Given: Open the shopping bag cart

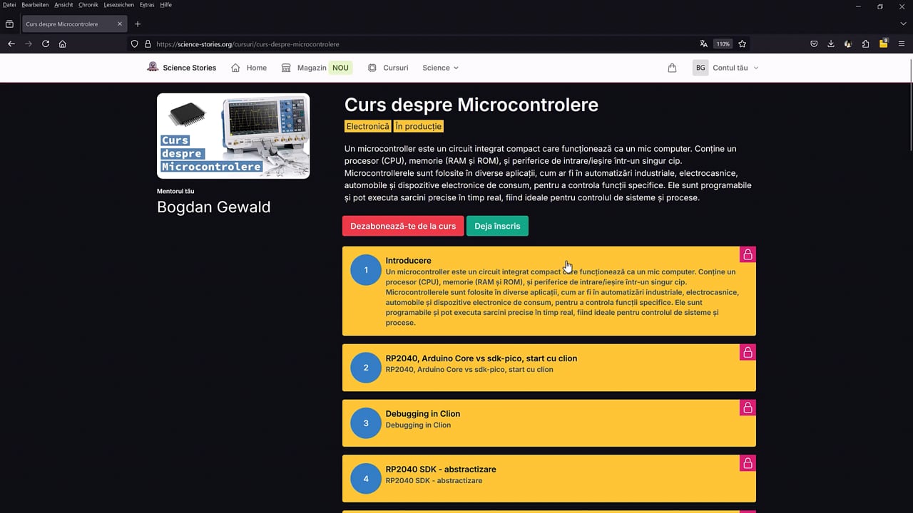Looking at the screenshot, I should tap(672, 68).
